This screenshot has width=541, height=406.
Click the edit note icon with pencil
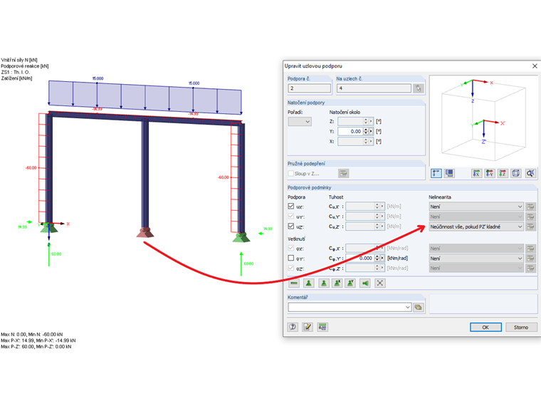307,327
